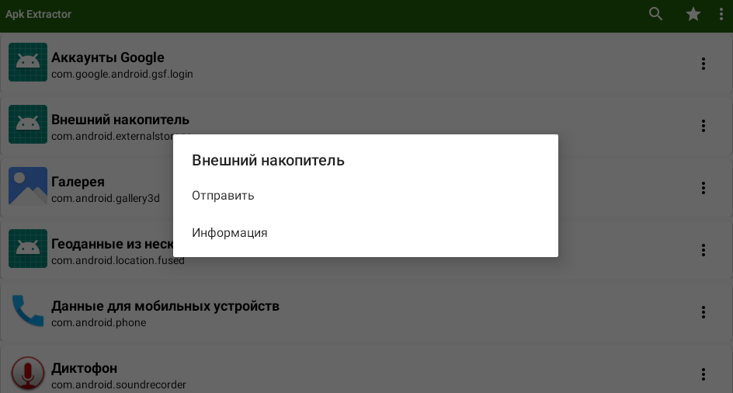733x393 pixels.
Task: Click the Apk Extractor title
Action: (38, 15)
